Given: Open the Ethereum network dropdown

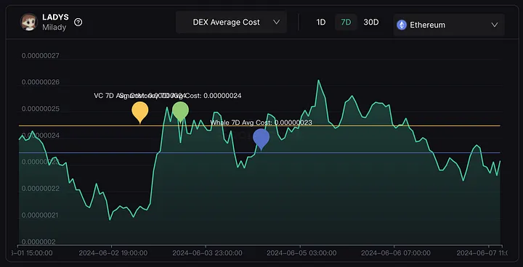Looking at the screenshot, I should pyautogui.click(x=449, y=25).
